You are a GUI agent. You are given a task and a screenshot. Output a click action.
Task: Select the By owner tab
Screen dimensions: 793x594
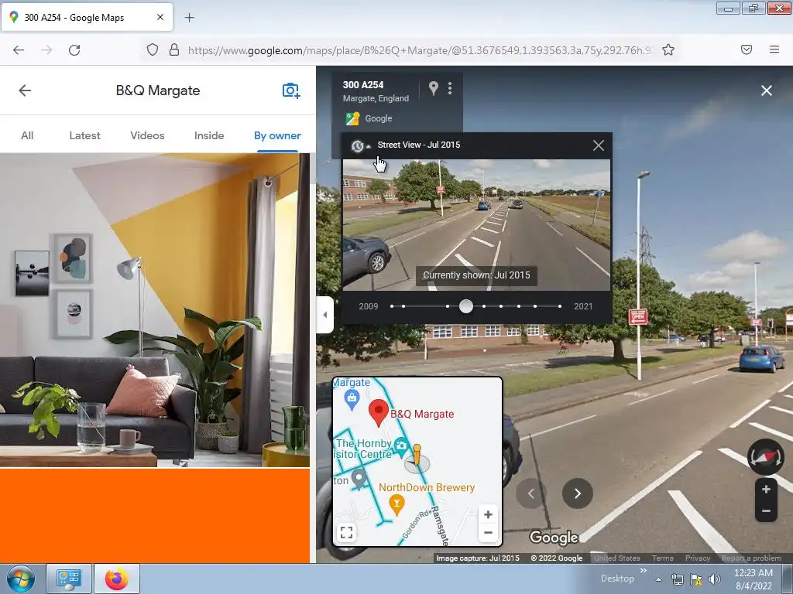277,135
